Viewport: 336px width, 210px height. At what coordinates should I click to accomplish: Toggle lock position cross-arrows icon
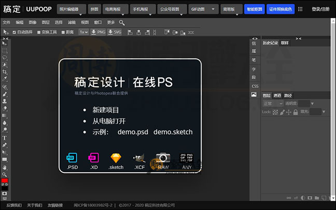289,112
